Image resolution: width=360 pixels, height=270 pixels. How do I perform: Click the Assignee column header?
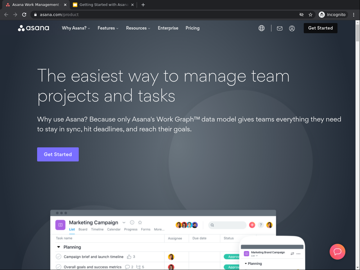pos(175,238)
